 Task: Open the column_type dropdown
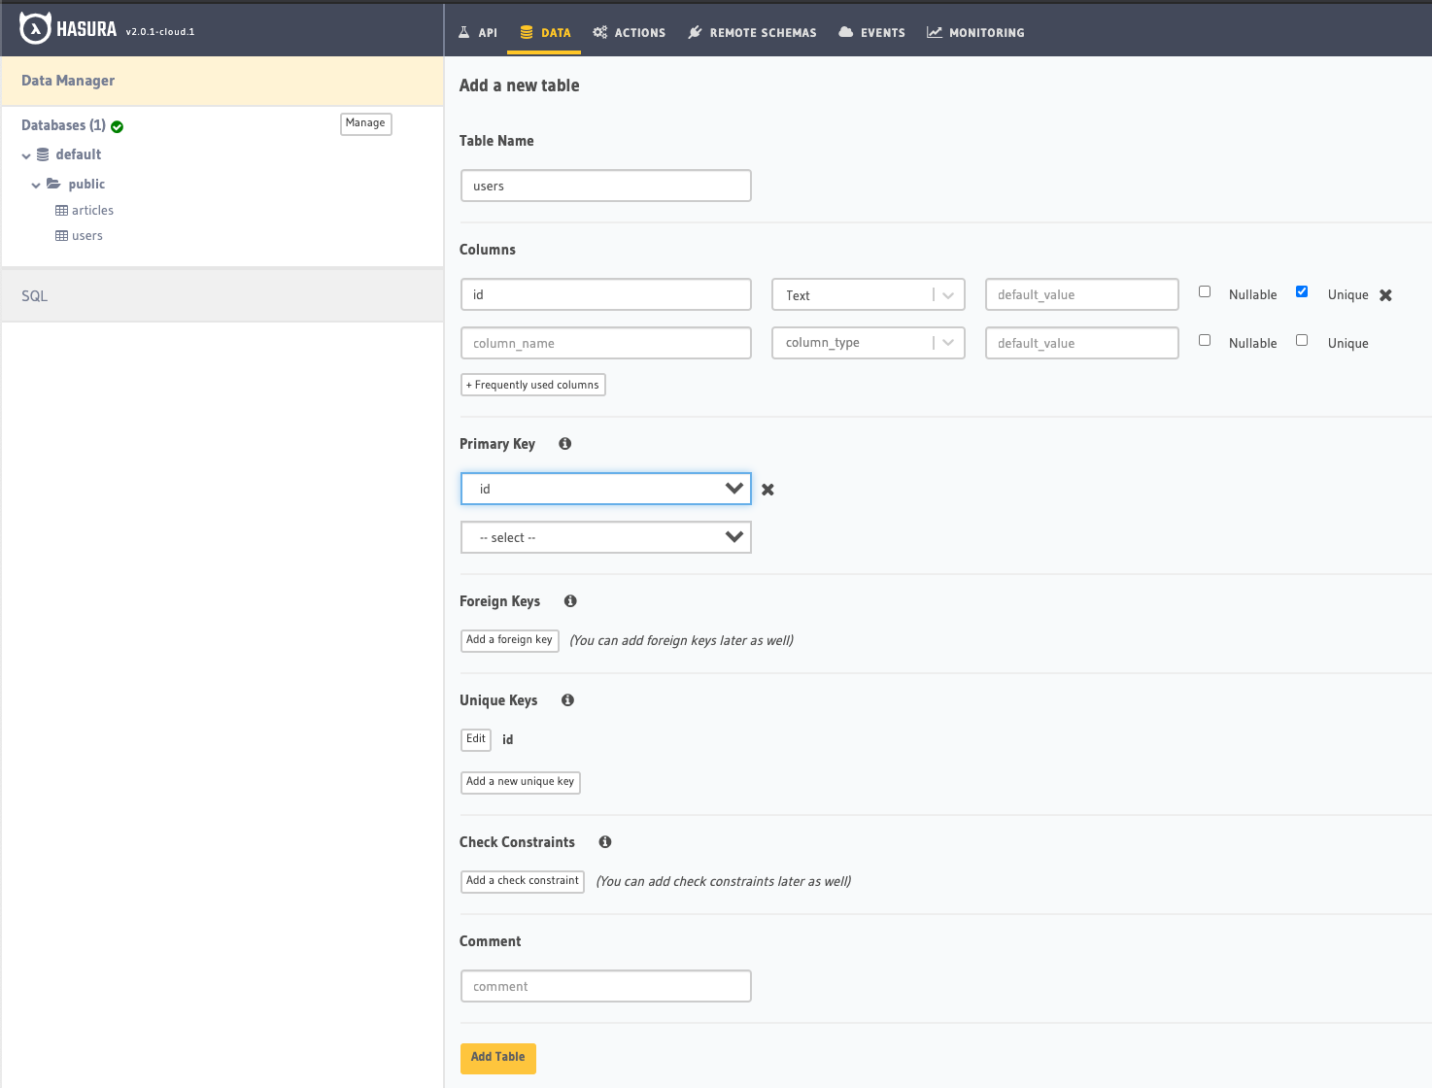869,343
